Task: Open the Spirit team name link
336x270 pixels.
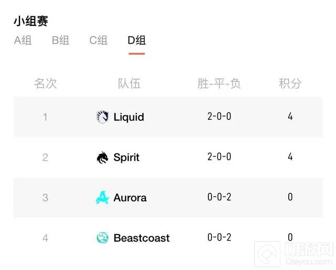Action: [127, 158]
